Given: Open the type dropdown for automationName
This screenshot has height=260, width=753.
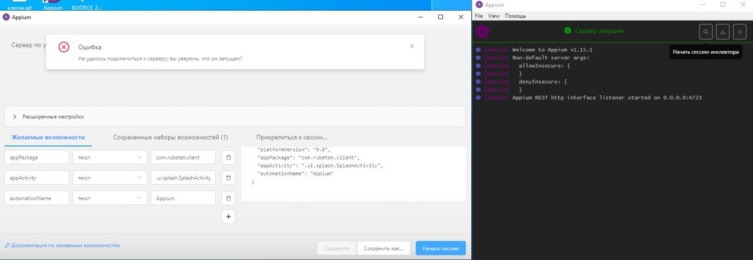Looking at the screenshot, I should pyautogui.click(x=109, y=198).
